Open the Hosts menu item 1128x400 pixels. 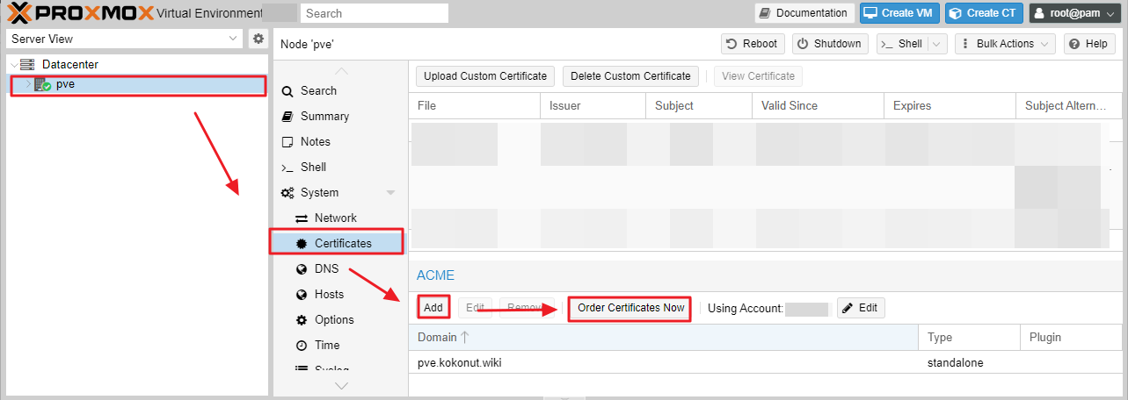(340, 294)
